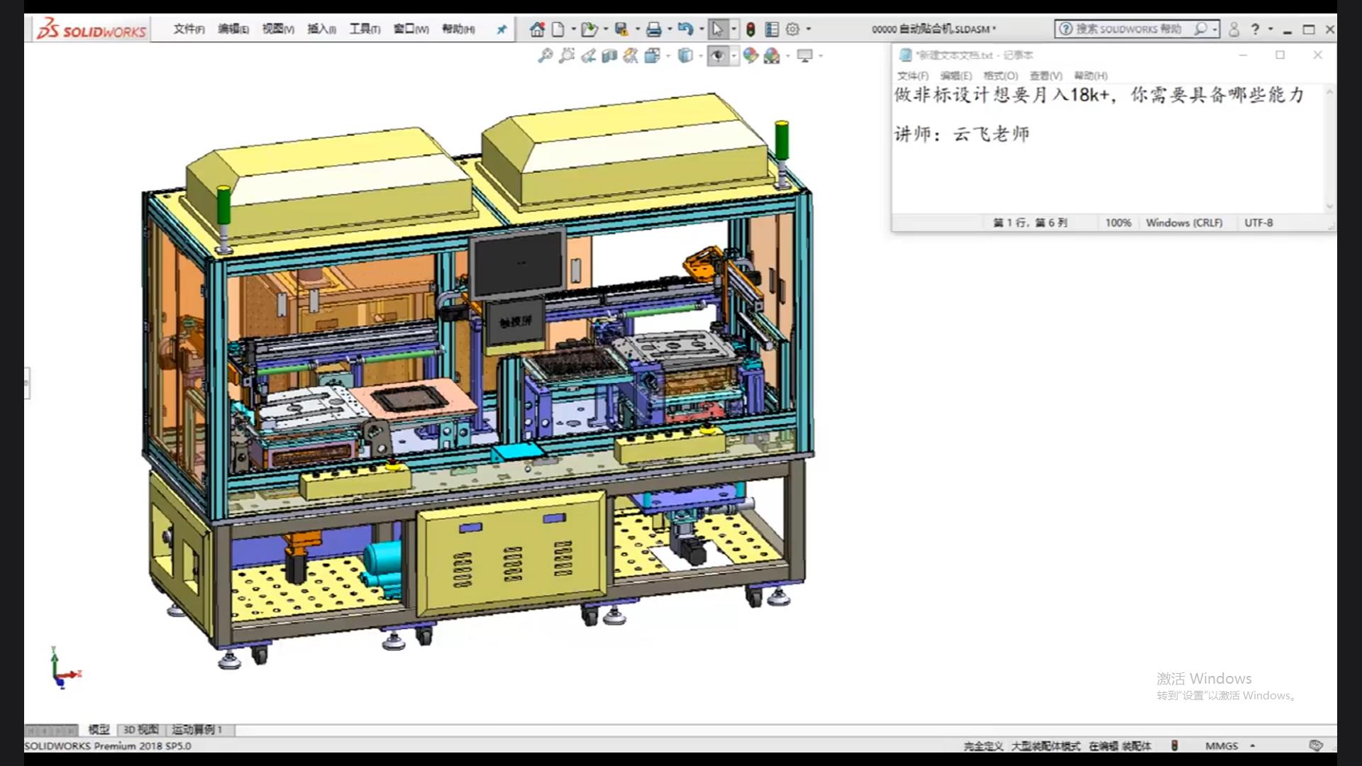Image resolution: width=1362 pixels, height=766 pixels.
Task: Click the SolidWorks login user icon
Action: [x=1234, y=29]
